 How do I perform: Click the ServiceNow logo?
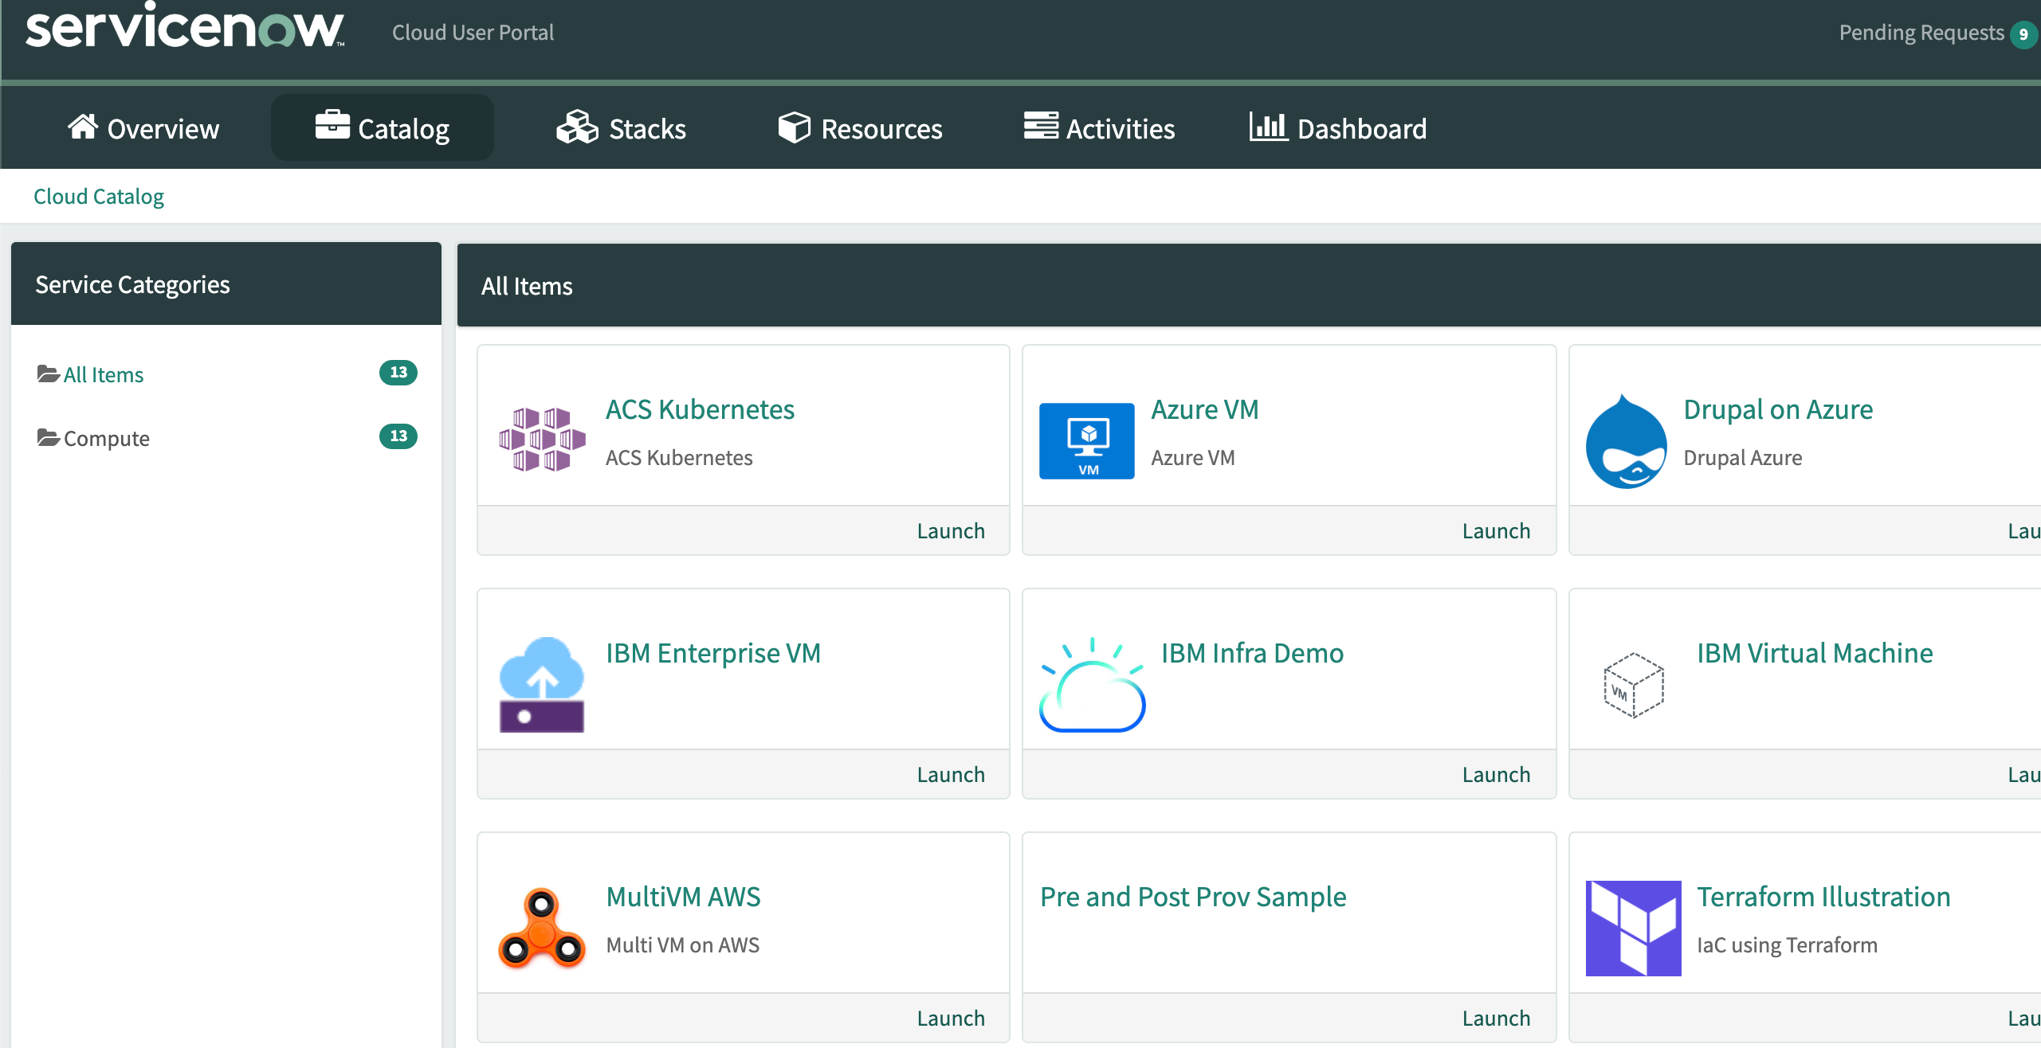coord(185,25)
